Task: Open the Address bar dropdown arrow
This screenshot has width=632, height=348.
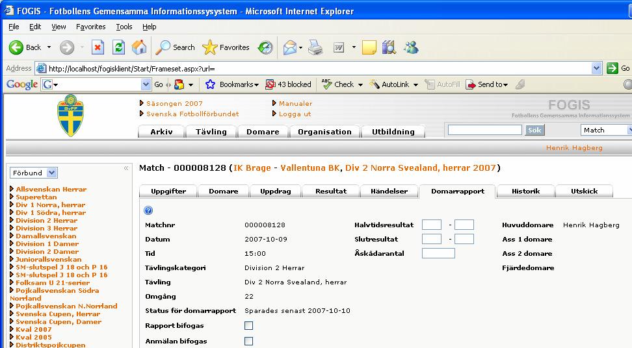Action: (x=597, y=68)
